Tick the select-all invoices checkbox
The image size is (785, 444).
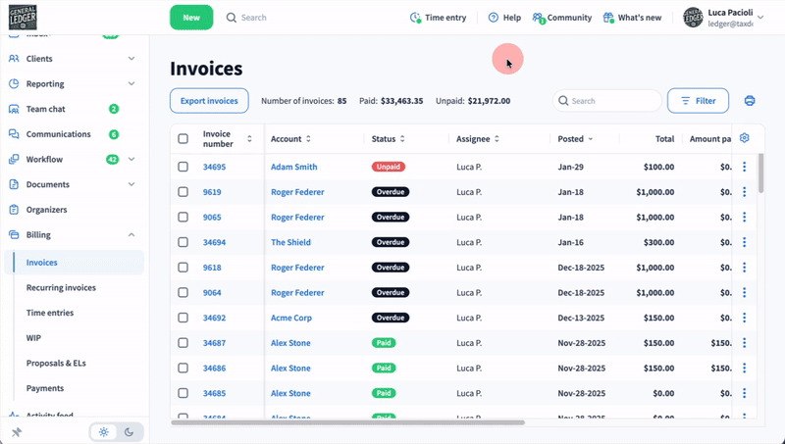[183, 139]
